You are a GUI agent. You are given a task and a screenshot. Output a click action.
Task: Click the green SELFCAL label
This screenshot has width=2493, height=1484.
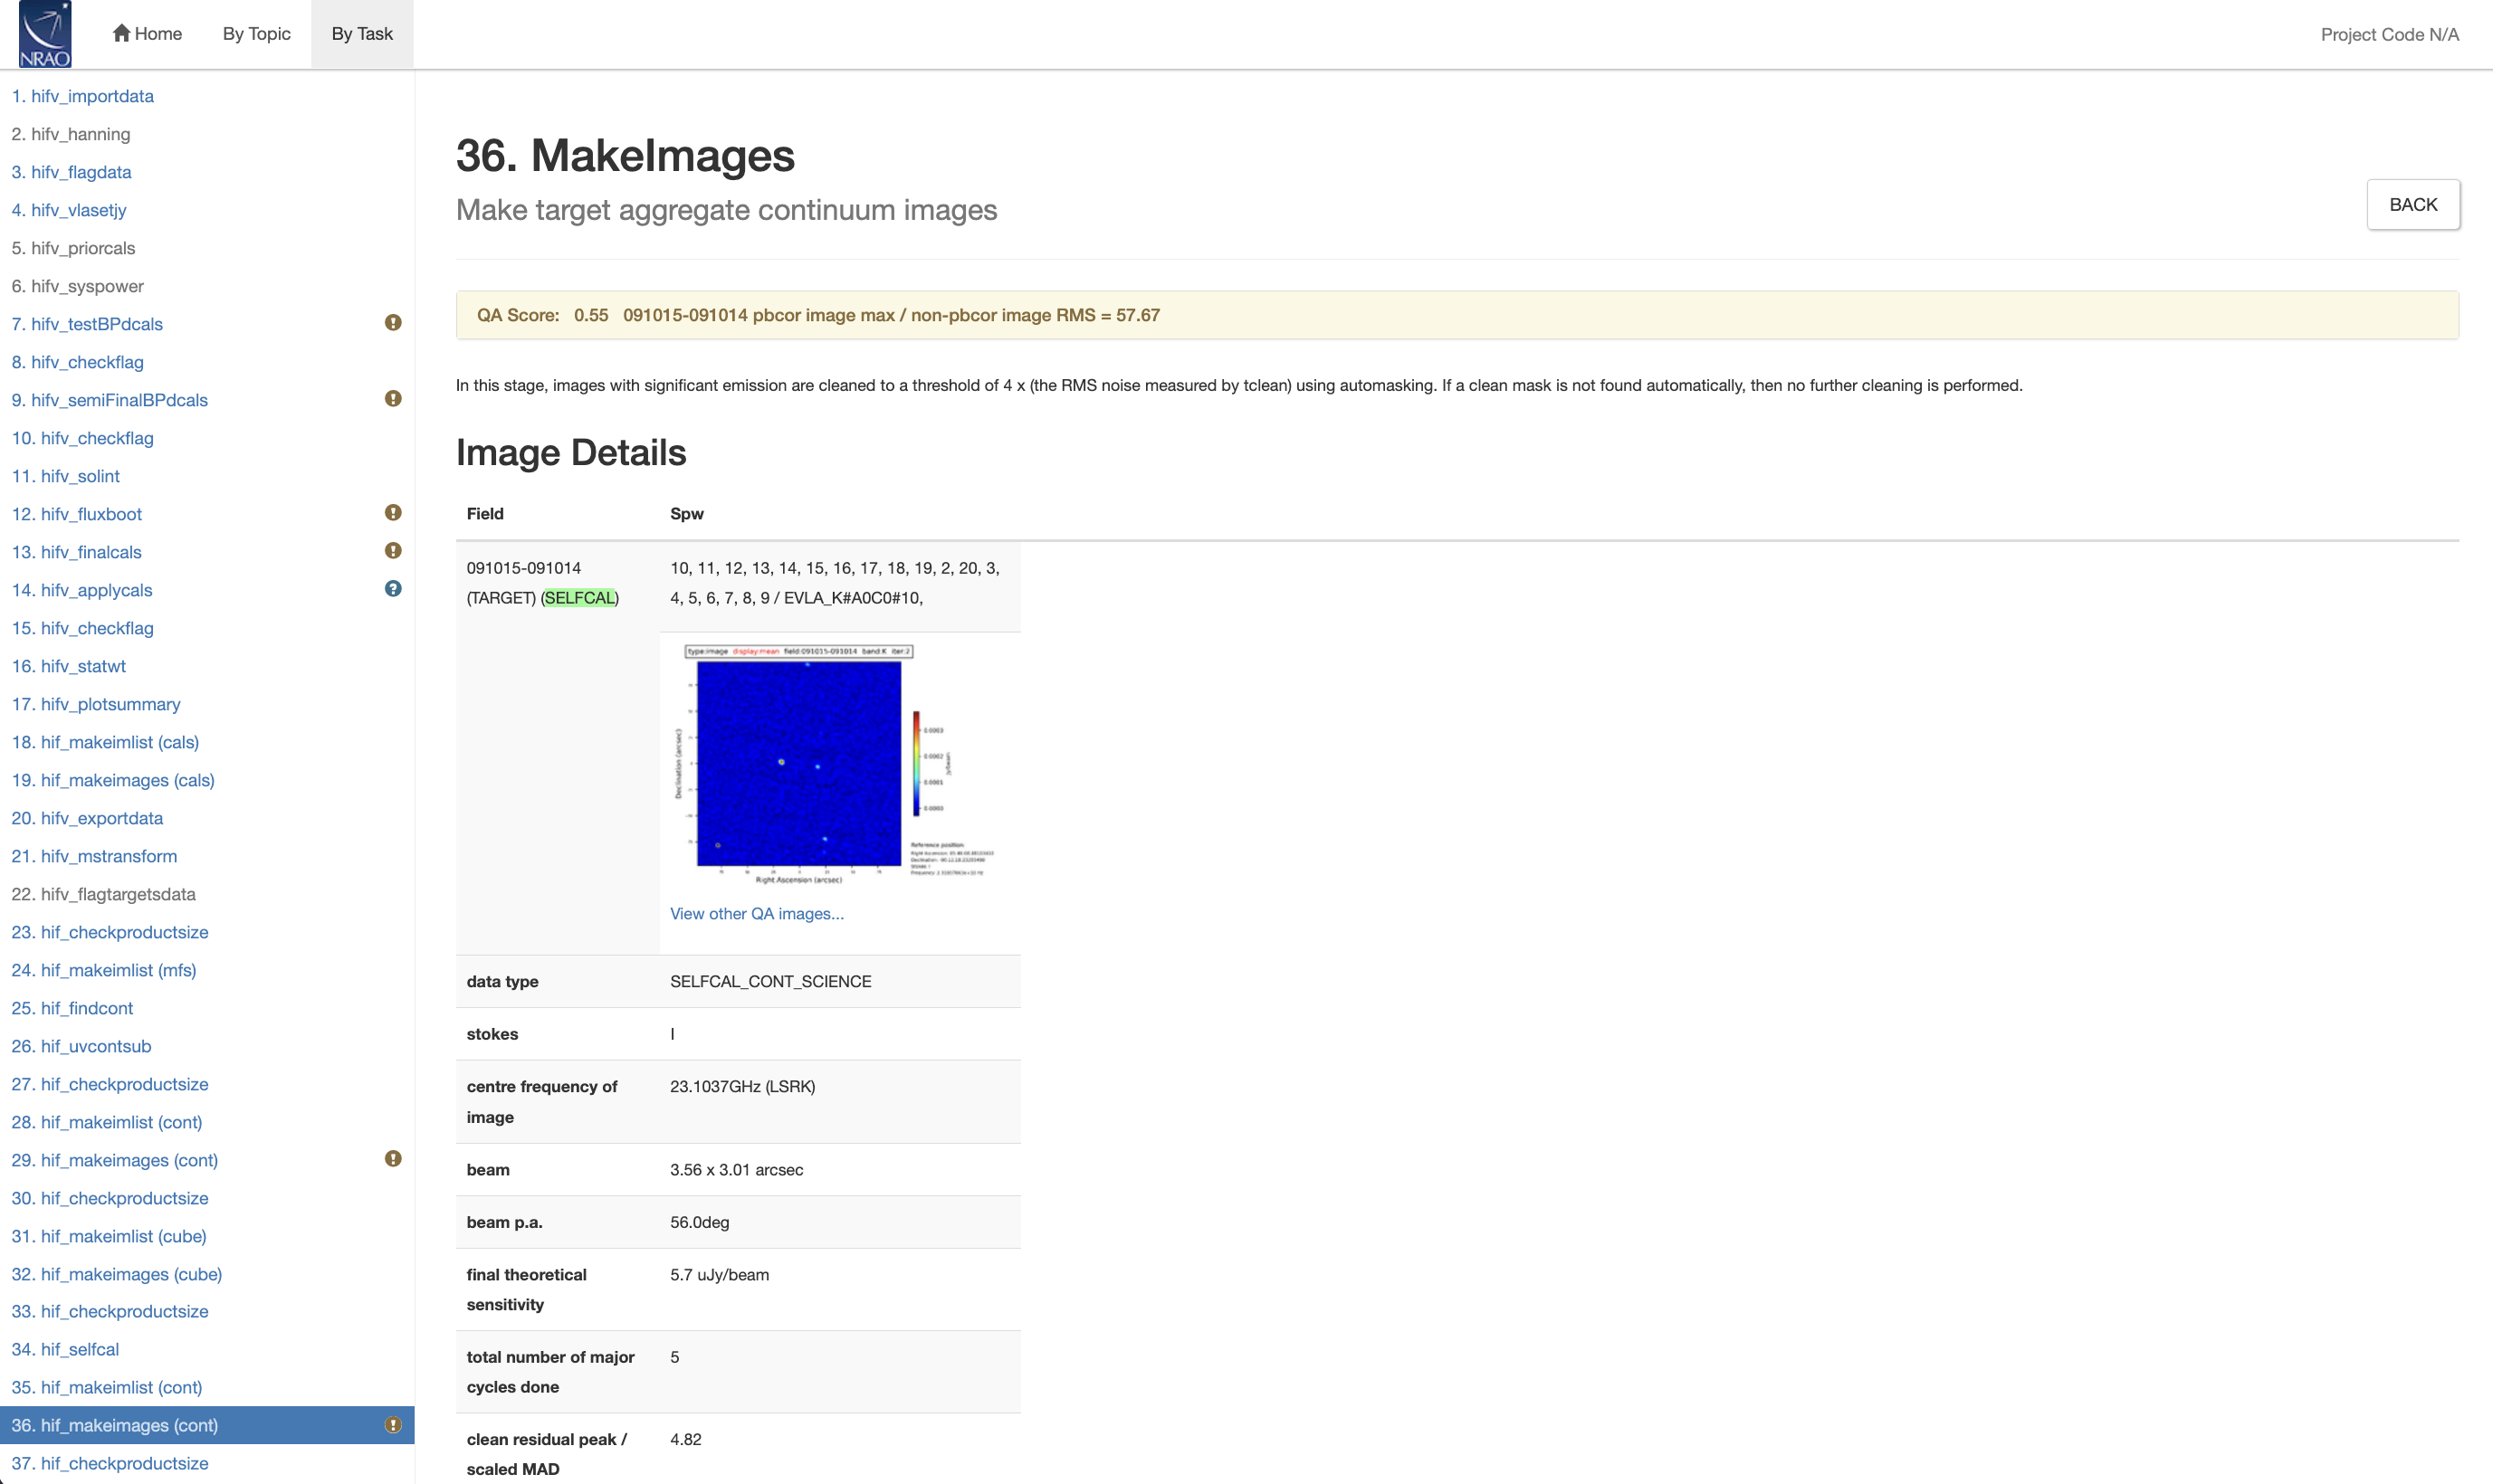click(579, 598)
